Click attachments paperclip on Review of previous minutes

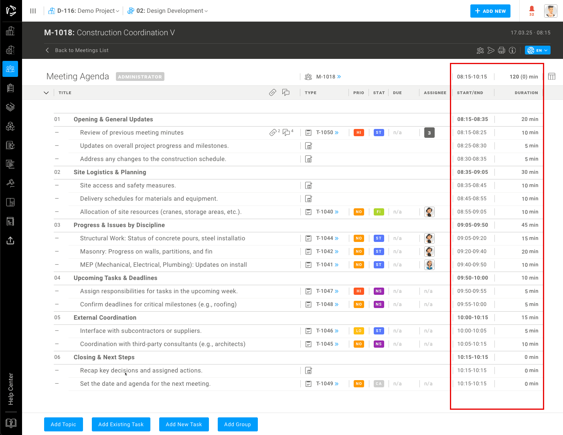coord(273,133)
